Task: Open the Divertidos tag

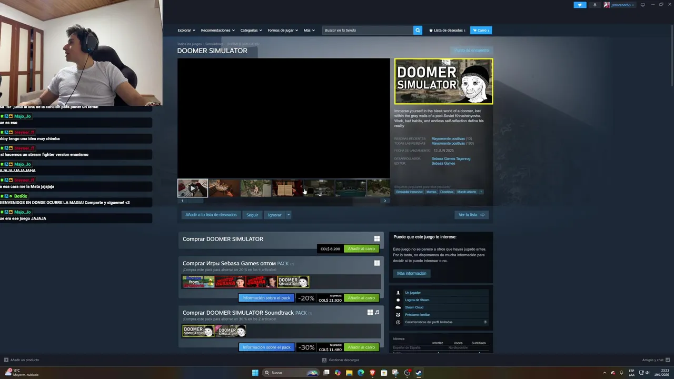Action: click(447, 192)
